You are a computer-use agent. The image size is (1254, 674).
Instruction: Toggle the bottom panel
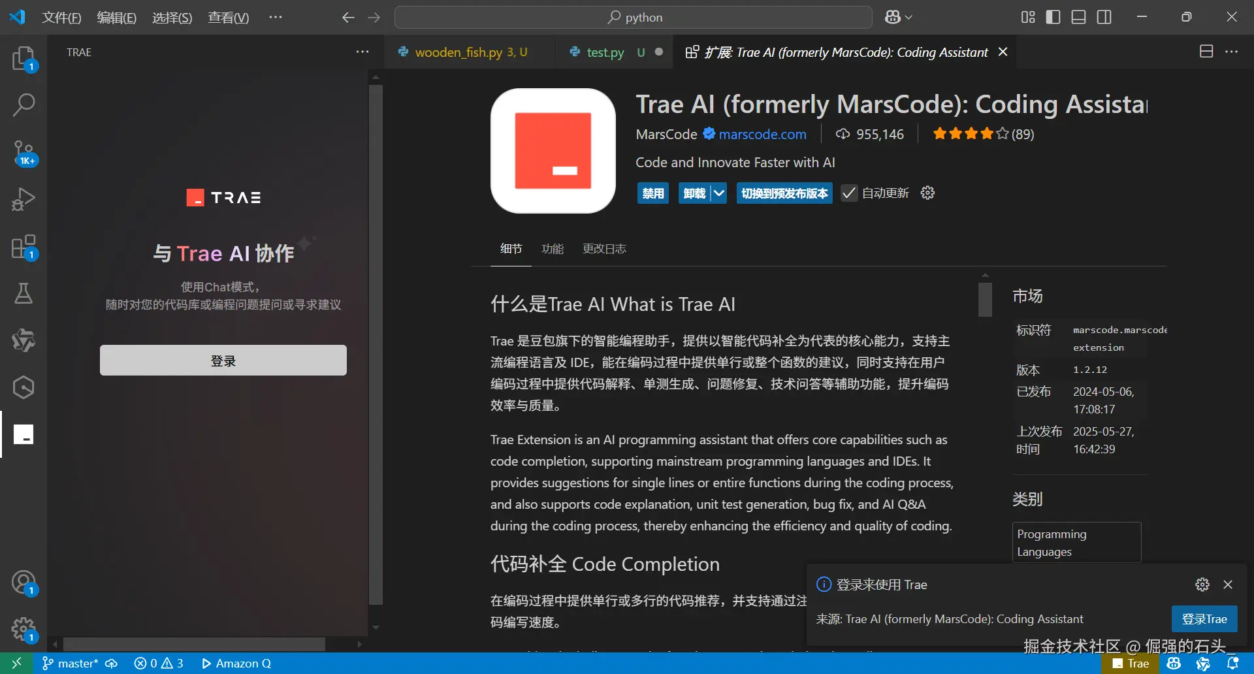[x=1078, y=18]
